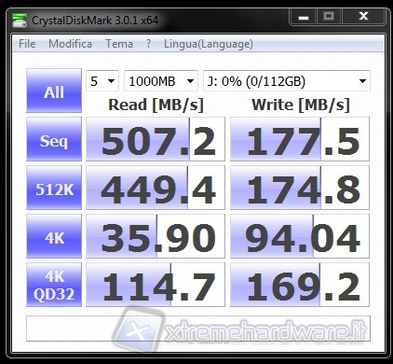Start the Seq sequential test

coord(54,139)
